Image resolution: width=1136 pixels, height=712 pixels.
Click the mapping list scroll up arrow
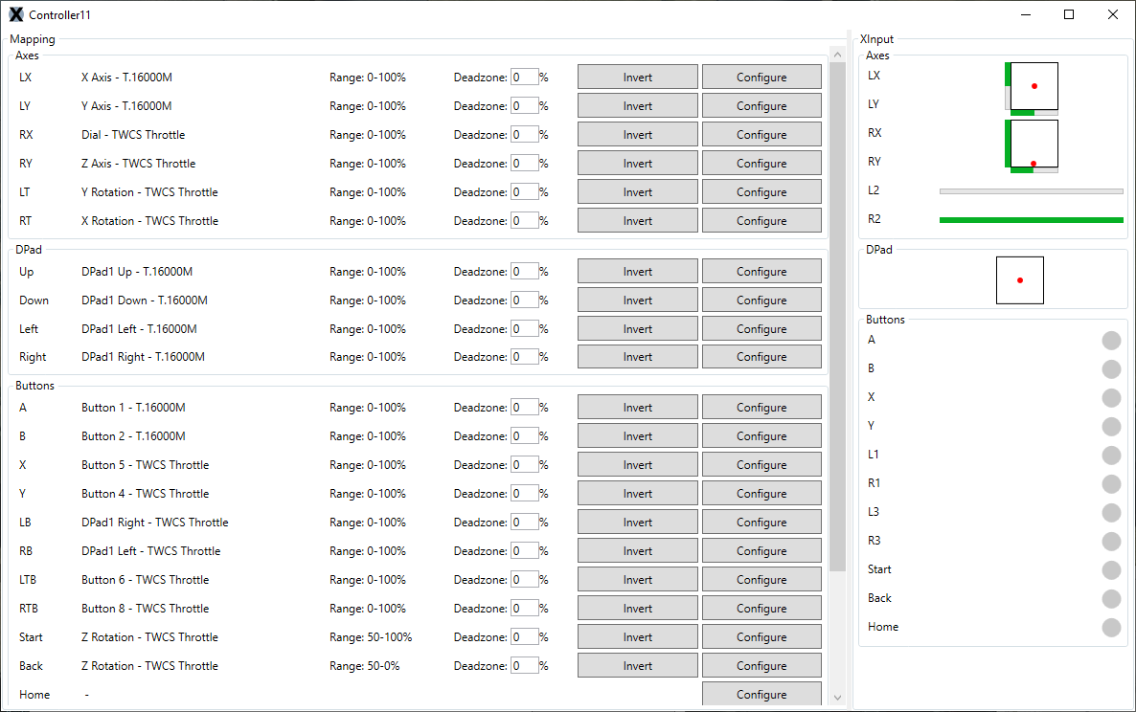[x=837, y=55]
